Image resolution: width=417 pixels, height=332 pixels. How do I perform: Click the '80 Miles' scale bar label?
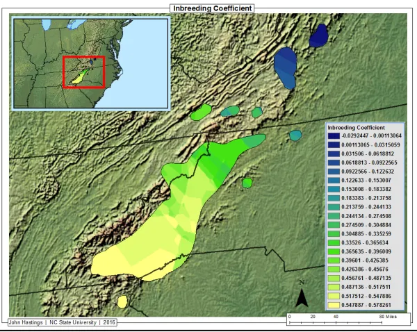[x=388, y=317]
